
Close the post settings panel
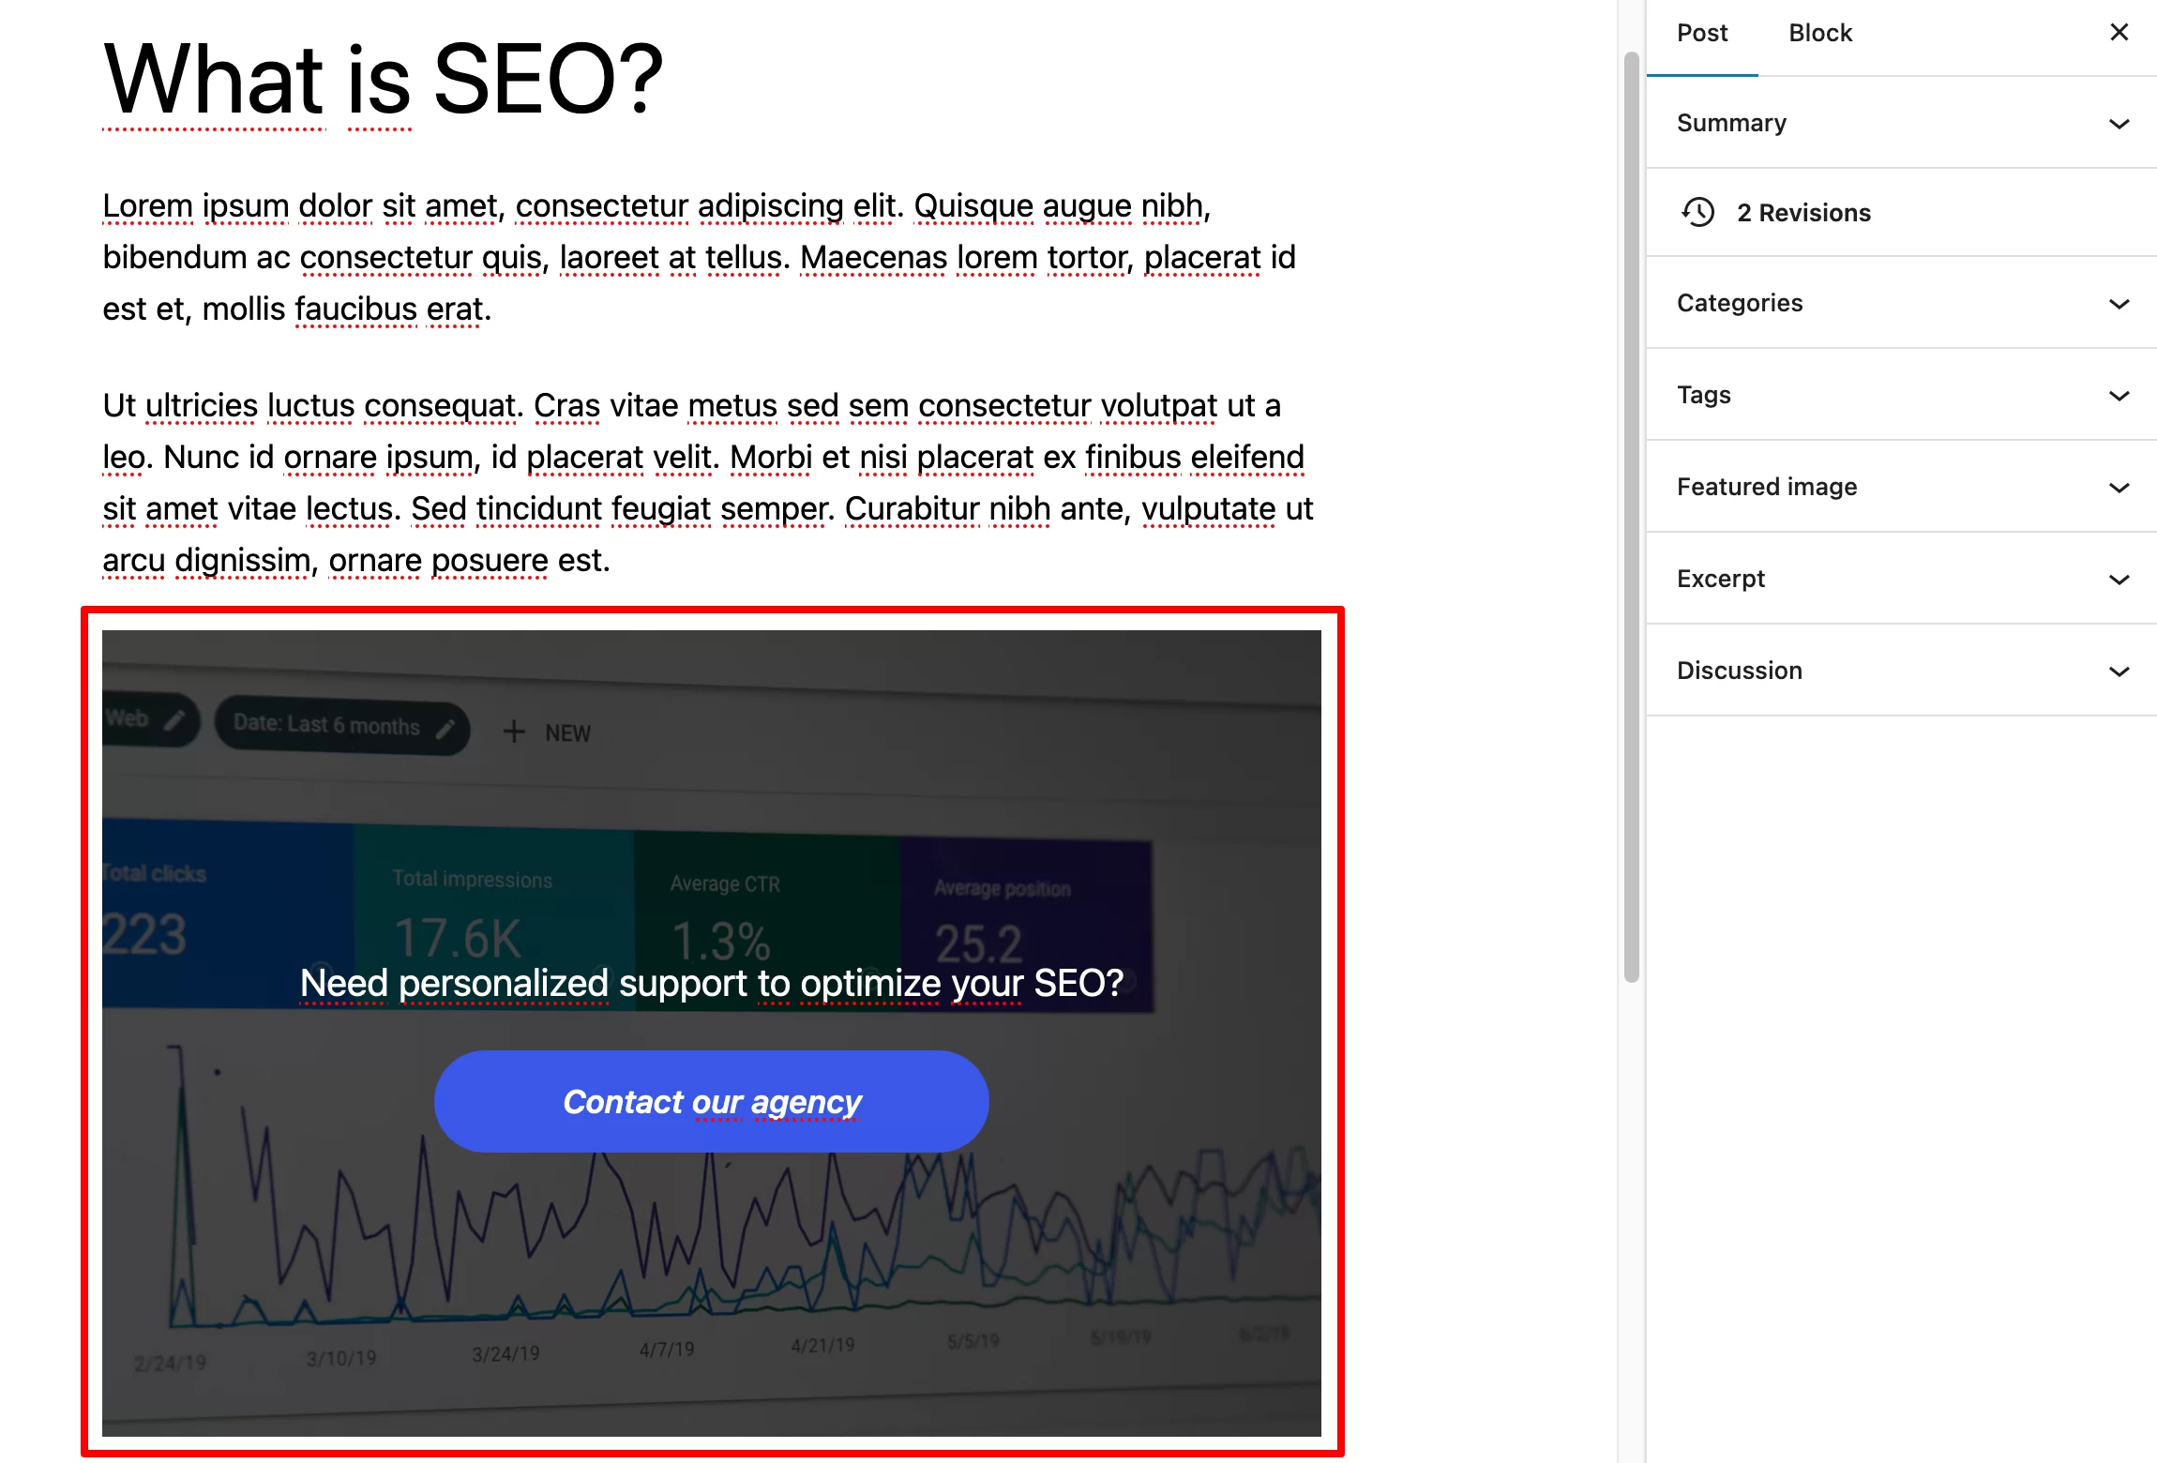(x=2118, y=31)
